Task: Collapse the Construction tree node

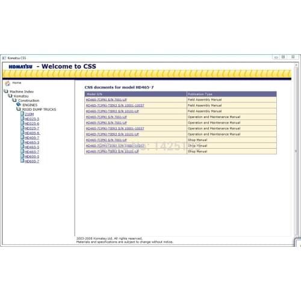Action: (x=29, y=101)
